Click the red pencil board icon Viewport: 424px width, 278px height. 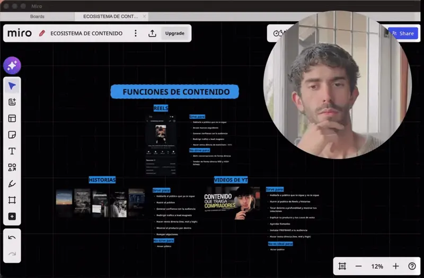(x=42, y=33)
